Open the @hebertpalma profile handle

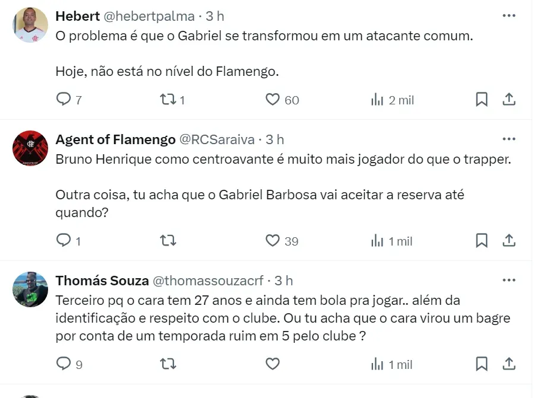[149, 16]
